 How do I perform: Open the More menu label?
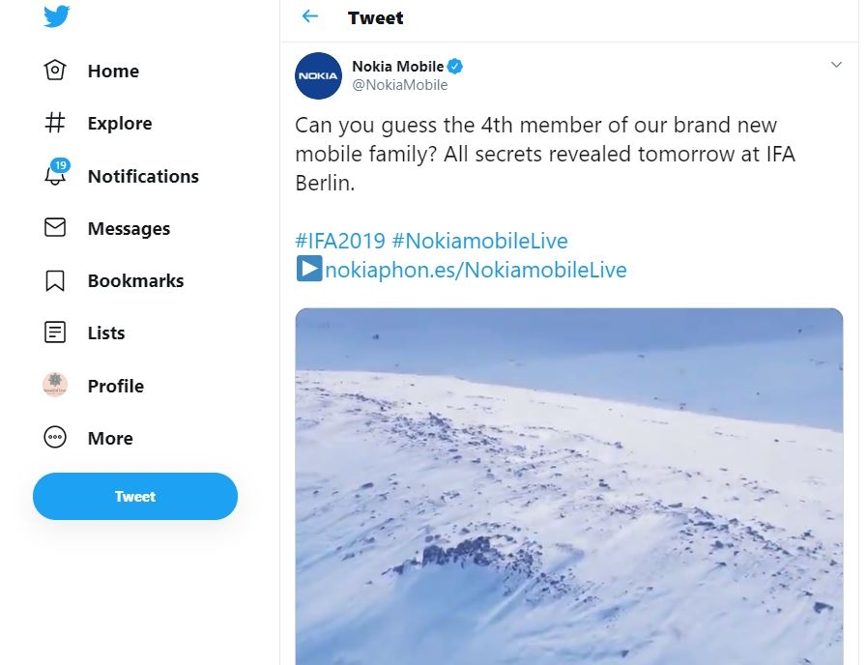(110, 439)
